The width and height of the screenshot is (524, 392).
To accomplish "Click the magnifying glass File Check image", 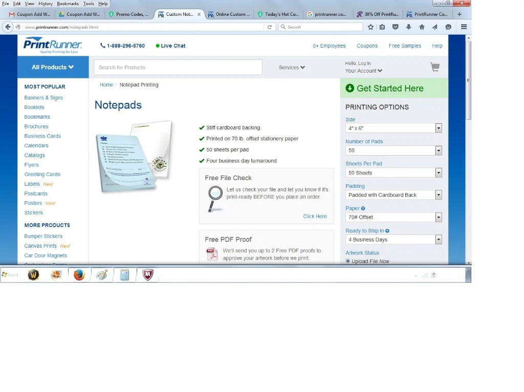I will [x=215, y=199].
